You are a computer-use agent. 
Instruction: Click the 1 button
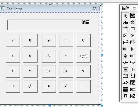(x=13, y=71)
